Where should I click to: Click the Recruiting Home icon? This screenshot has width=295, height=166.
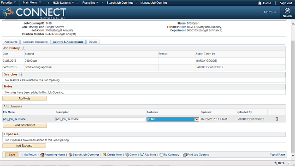(42, 155)
